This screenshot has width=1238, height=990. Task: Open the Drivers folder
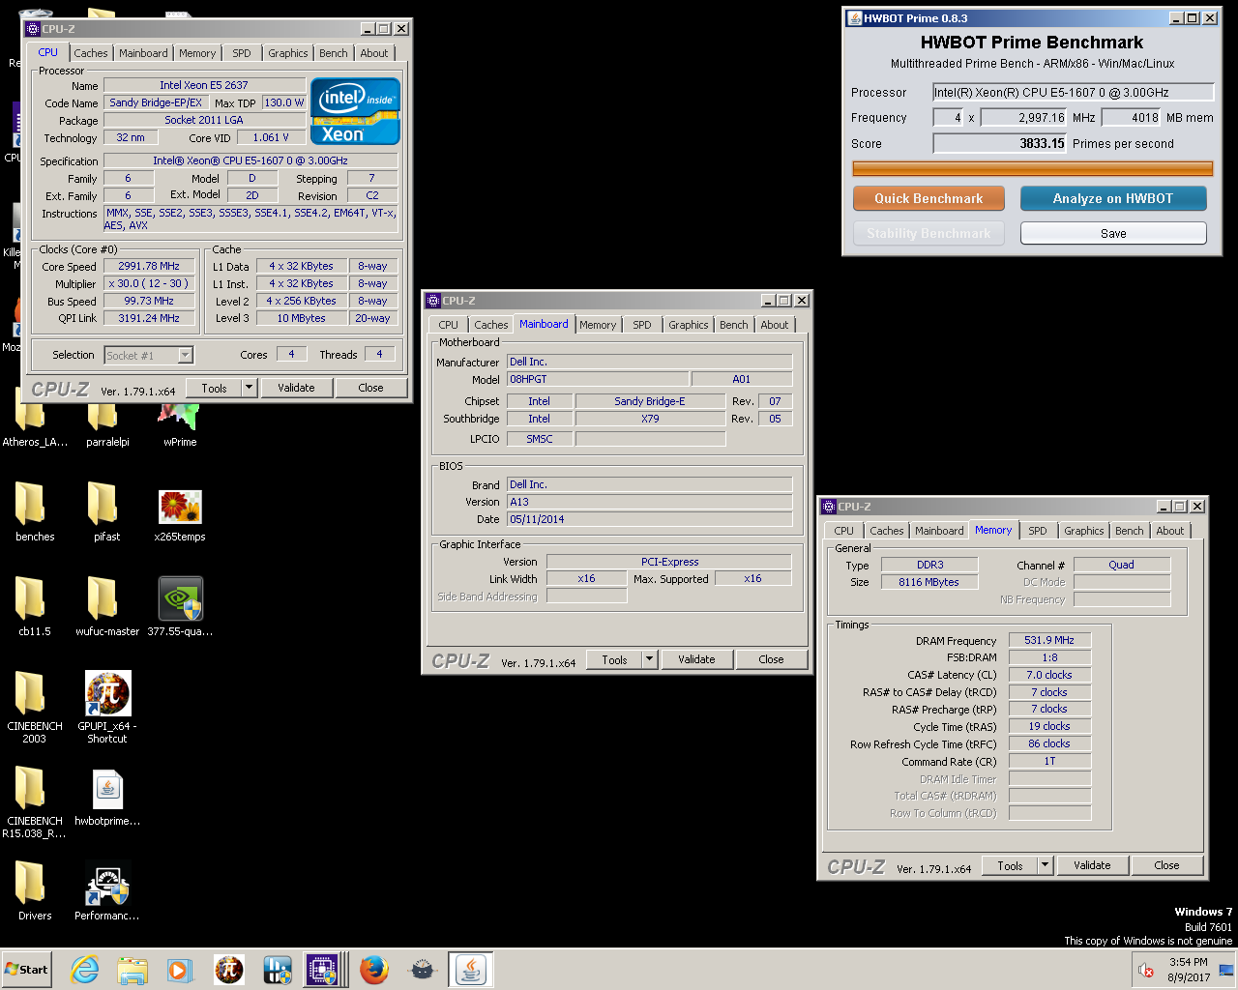pos(35,890)
